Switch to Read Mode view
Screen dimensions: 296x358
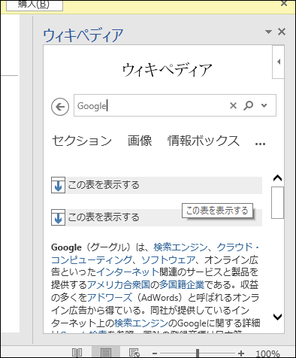[77, 353]
